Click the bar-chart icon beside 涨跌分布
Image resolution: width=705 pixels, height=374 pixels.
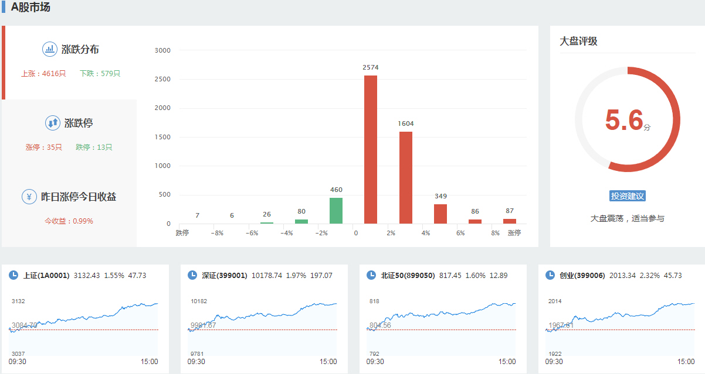[49, 49]
